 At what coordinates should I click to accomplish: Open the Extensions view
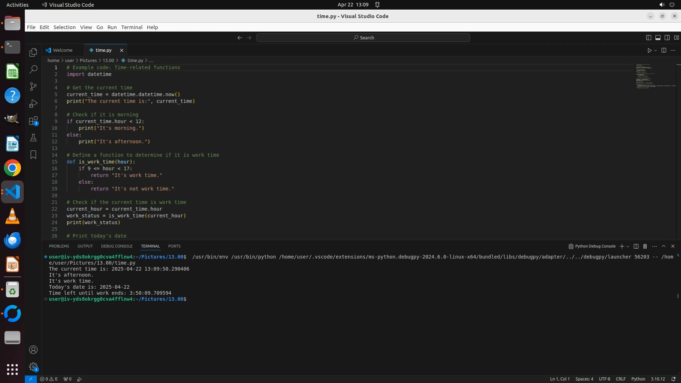point(33,121)
